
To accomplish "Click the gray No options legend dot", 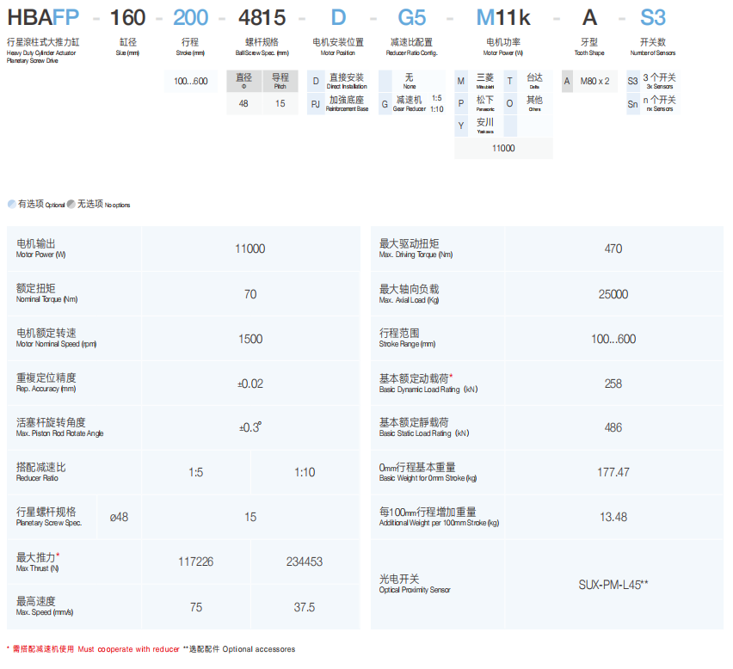I will 71,204.
